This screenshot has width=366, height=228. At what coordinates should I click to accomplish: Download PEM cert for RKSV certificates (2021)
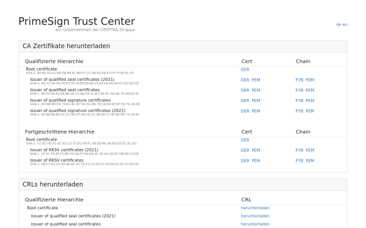(256, 151)
